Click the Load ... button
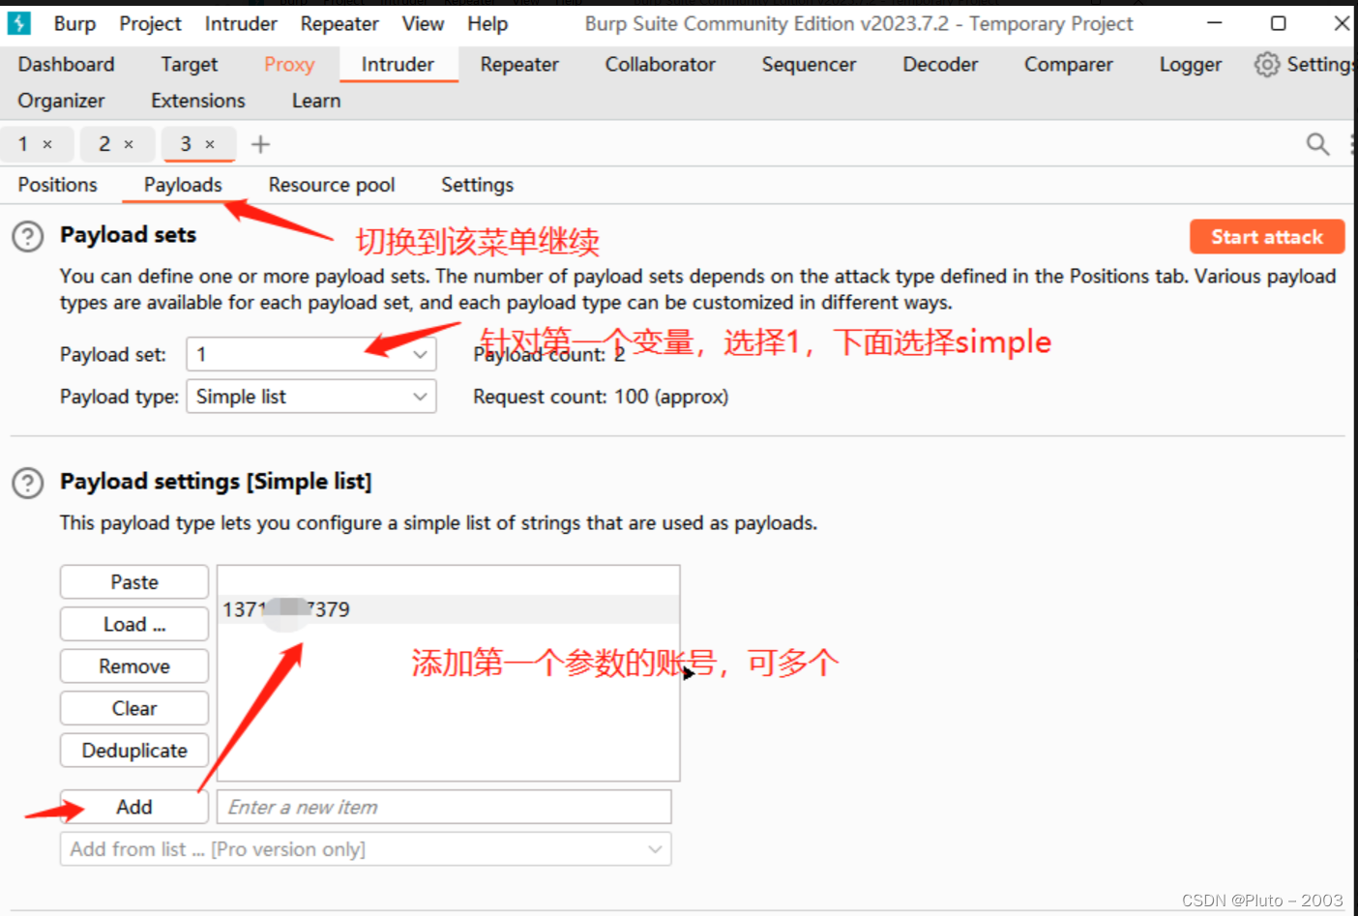This screenshot has height=916, width=1358. click(134, 624)
